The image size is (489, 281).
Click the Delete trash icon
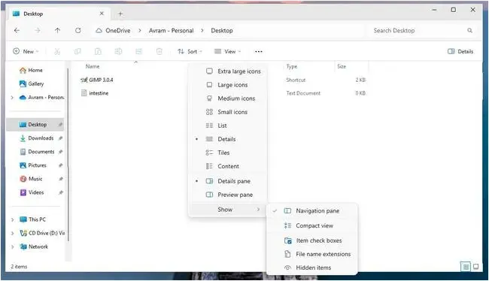pyautogui.click(x=159, y=51)
